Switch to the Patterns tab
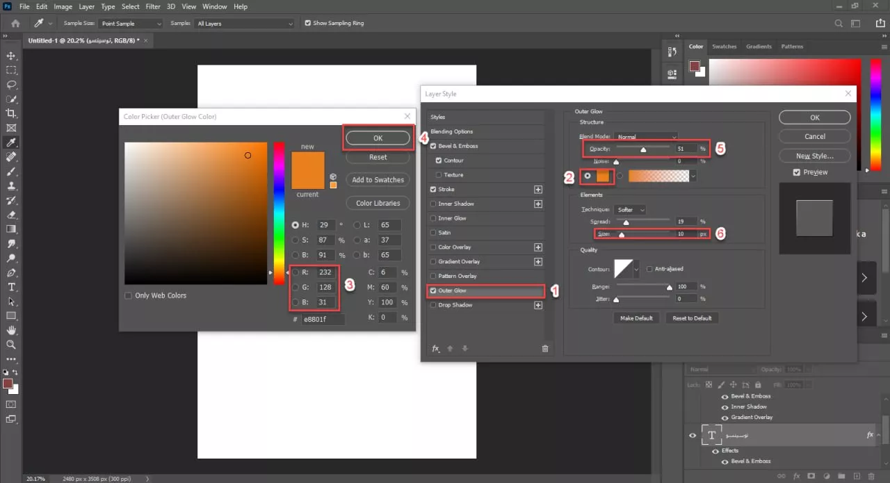890x483 pixels. pyautogui.click(x=792, y=47)
